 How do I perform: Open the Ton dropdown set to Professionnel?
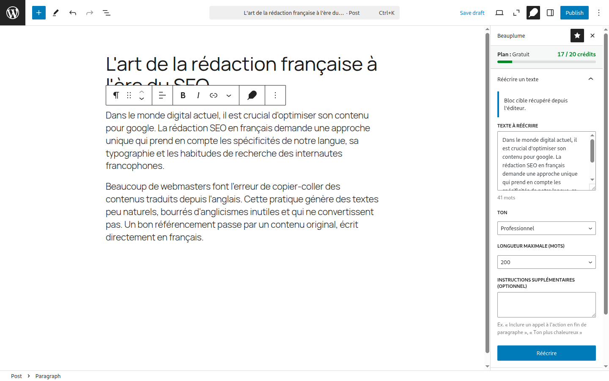(x=546, y=228)
